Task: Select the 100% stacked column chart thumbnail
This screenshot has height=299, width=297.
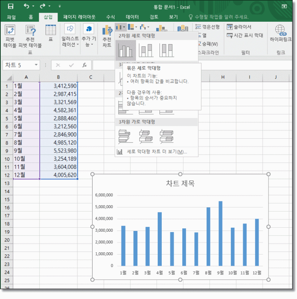Action: [167, 50]
